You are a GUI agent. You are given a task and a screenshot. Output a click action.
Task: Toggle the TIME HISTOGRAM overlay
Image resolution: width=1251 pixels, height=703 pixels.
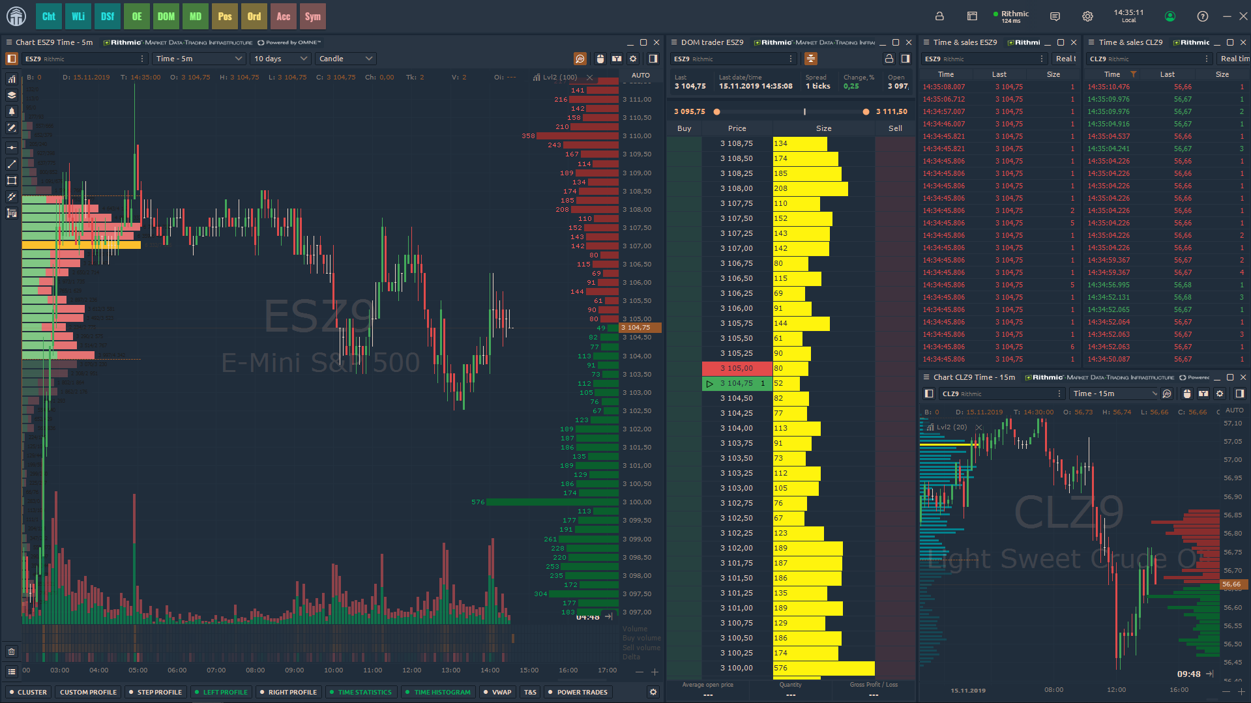(437, 692)
